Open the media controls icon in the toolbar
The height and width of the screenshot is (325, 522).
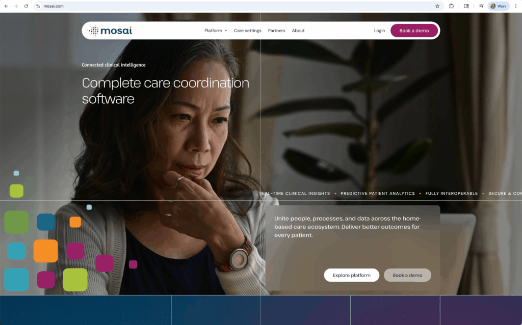[x=481, y=6]
